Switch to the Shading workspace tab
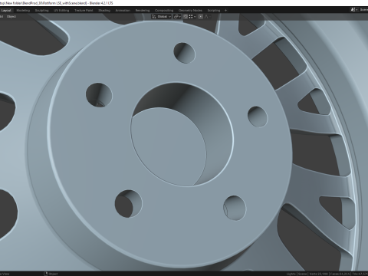 coord(104,10)
